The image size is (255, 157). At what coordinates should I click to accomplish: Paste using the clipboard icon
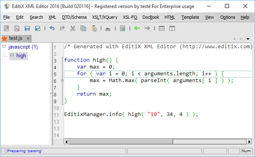(94, 28)
